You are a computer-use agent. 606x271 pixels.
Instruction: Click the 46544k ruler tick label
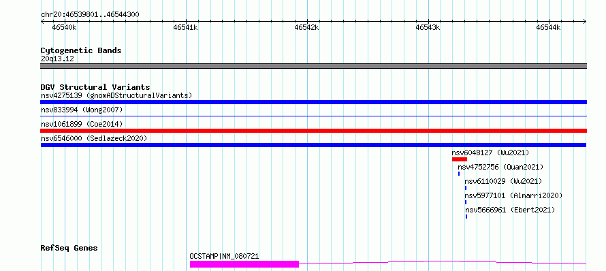click(x=549, y=27)
